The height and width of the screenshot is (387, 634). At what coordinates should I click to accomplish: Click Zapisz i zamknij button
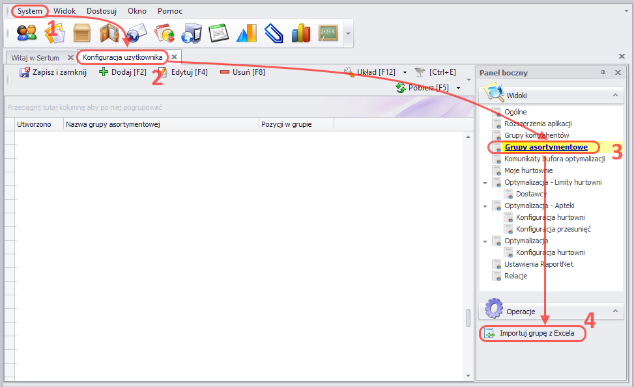point(53,72)
